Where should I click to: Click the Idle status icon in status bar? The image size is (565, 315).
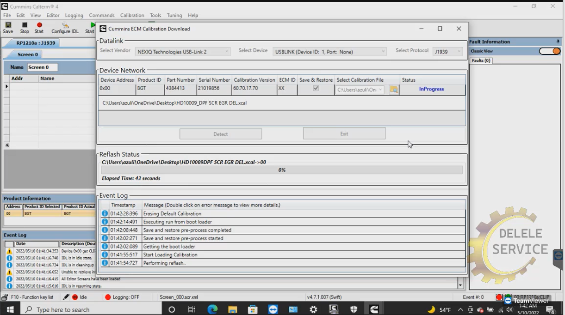click(x=75, y=297)
